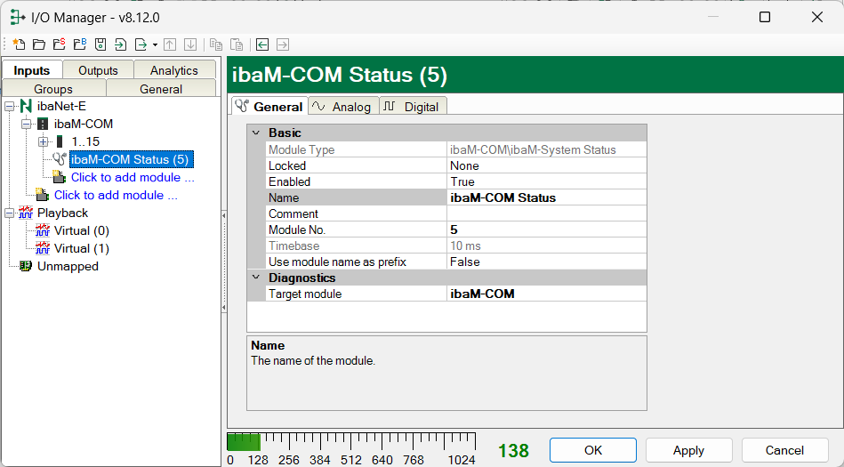
Task: Switch to the Outputs tab
Action: tap(98, 70)
